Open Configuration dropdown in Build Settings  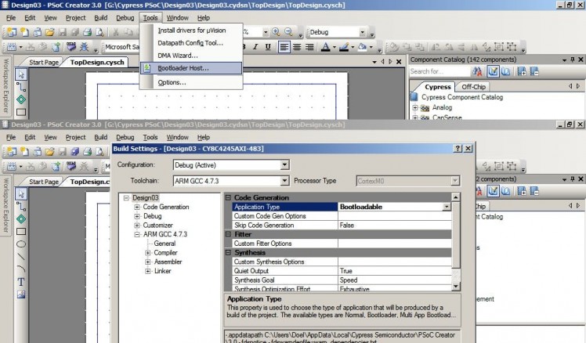(284, 164)
